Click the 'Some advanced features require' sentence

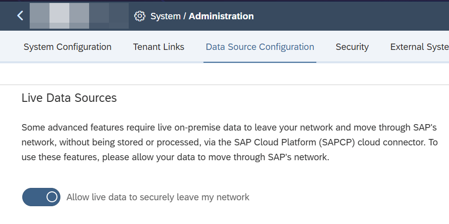[82, 128]
